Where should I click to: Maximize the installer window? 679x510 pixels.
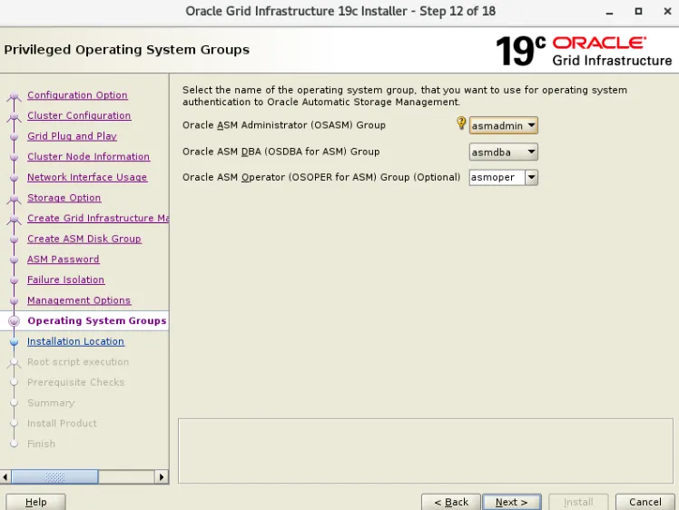[638, 11]
